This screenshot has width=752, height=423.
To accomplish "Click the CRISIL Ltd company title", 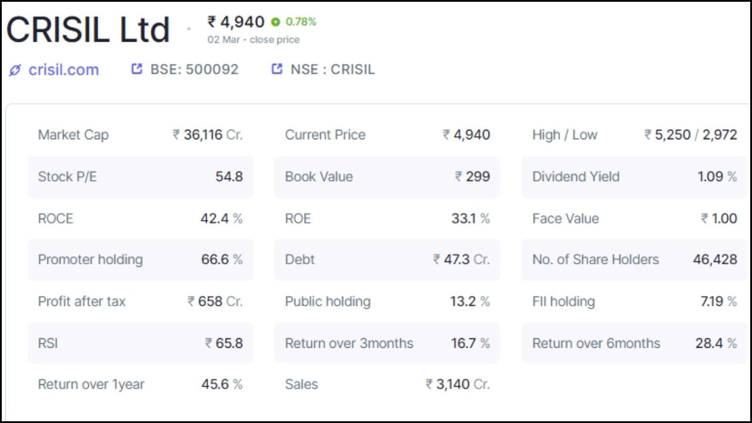I will coord(87,27).
